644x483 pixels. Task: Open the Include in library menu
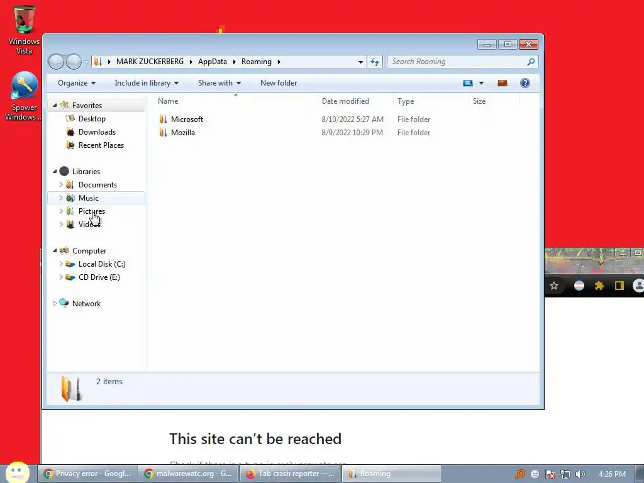(x=147, y=83)
